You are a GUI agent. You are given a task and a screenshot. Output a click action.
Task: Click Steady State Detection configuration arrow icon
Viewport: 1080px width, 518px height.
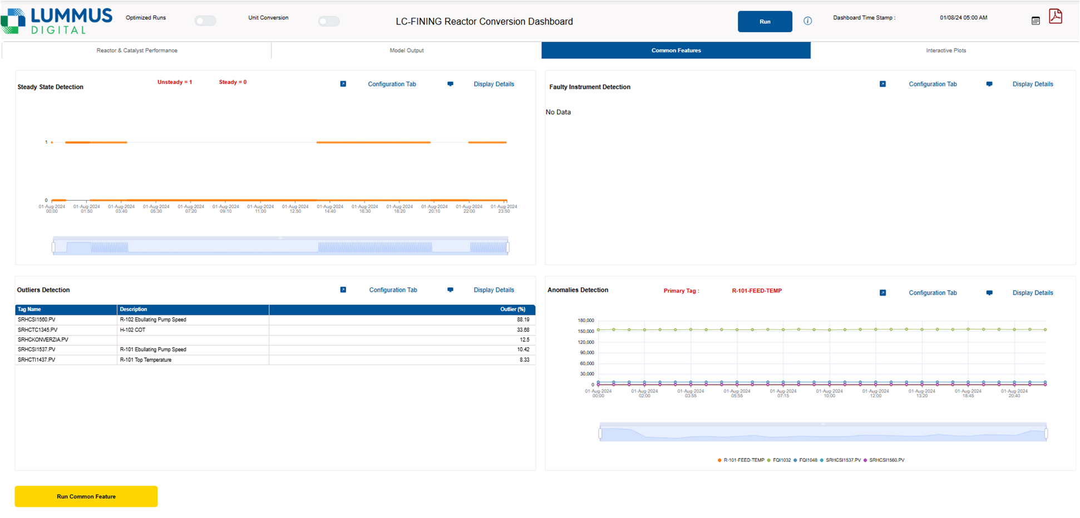(343, 84)
